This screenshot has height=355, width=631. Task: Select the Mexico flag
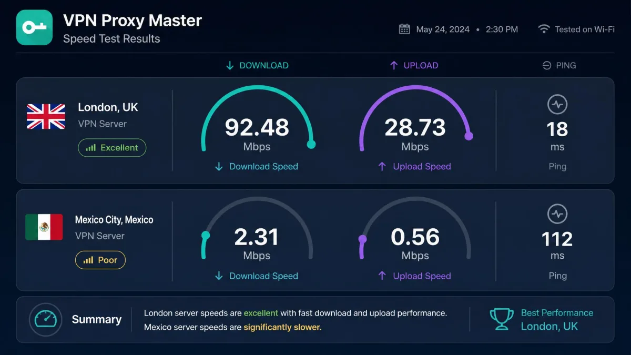pyautogui.click(x=44, y=227)
